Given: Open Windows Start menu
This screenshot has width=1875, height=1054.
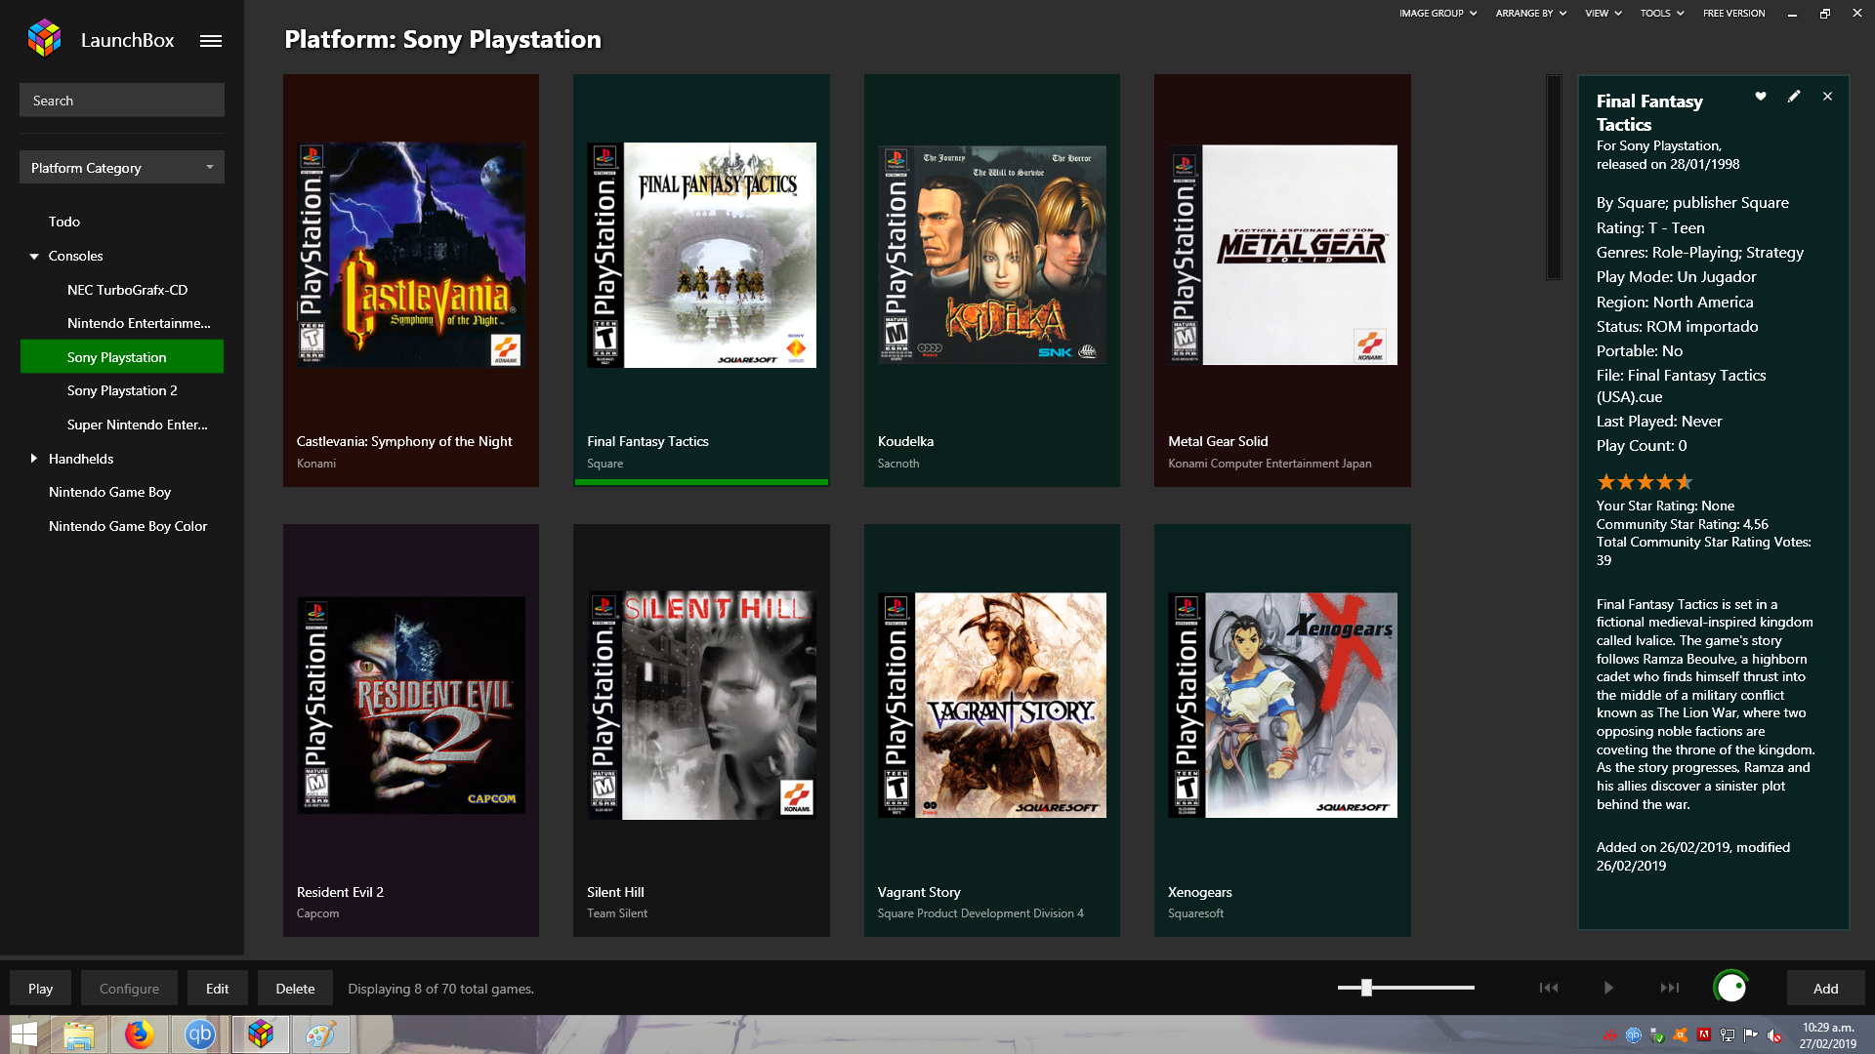Looking at the screenshot, I should tap(24, 1034).
